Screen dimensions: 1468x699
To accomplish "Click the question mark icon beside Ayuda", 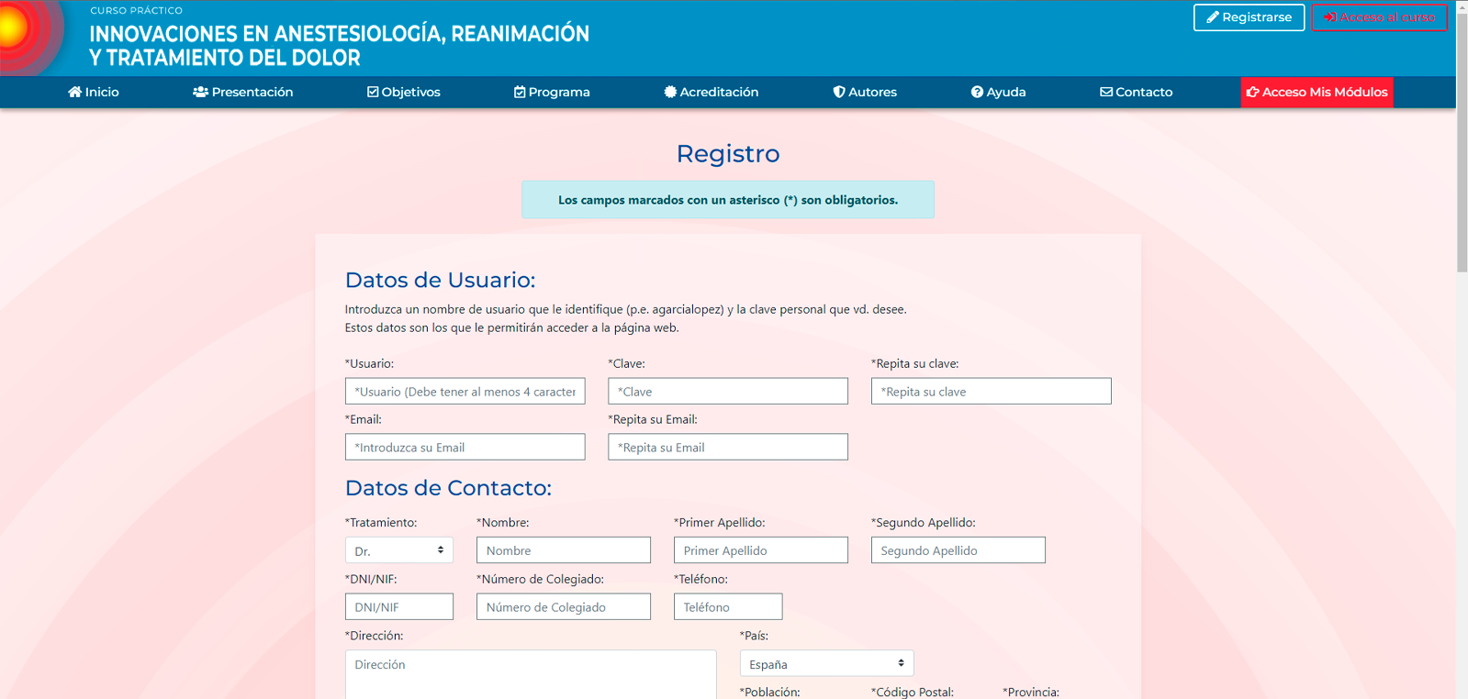I will click(977, 92).
